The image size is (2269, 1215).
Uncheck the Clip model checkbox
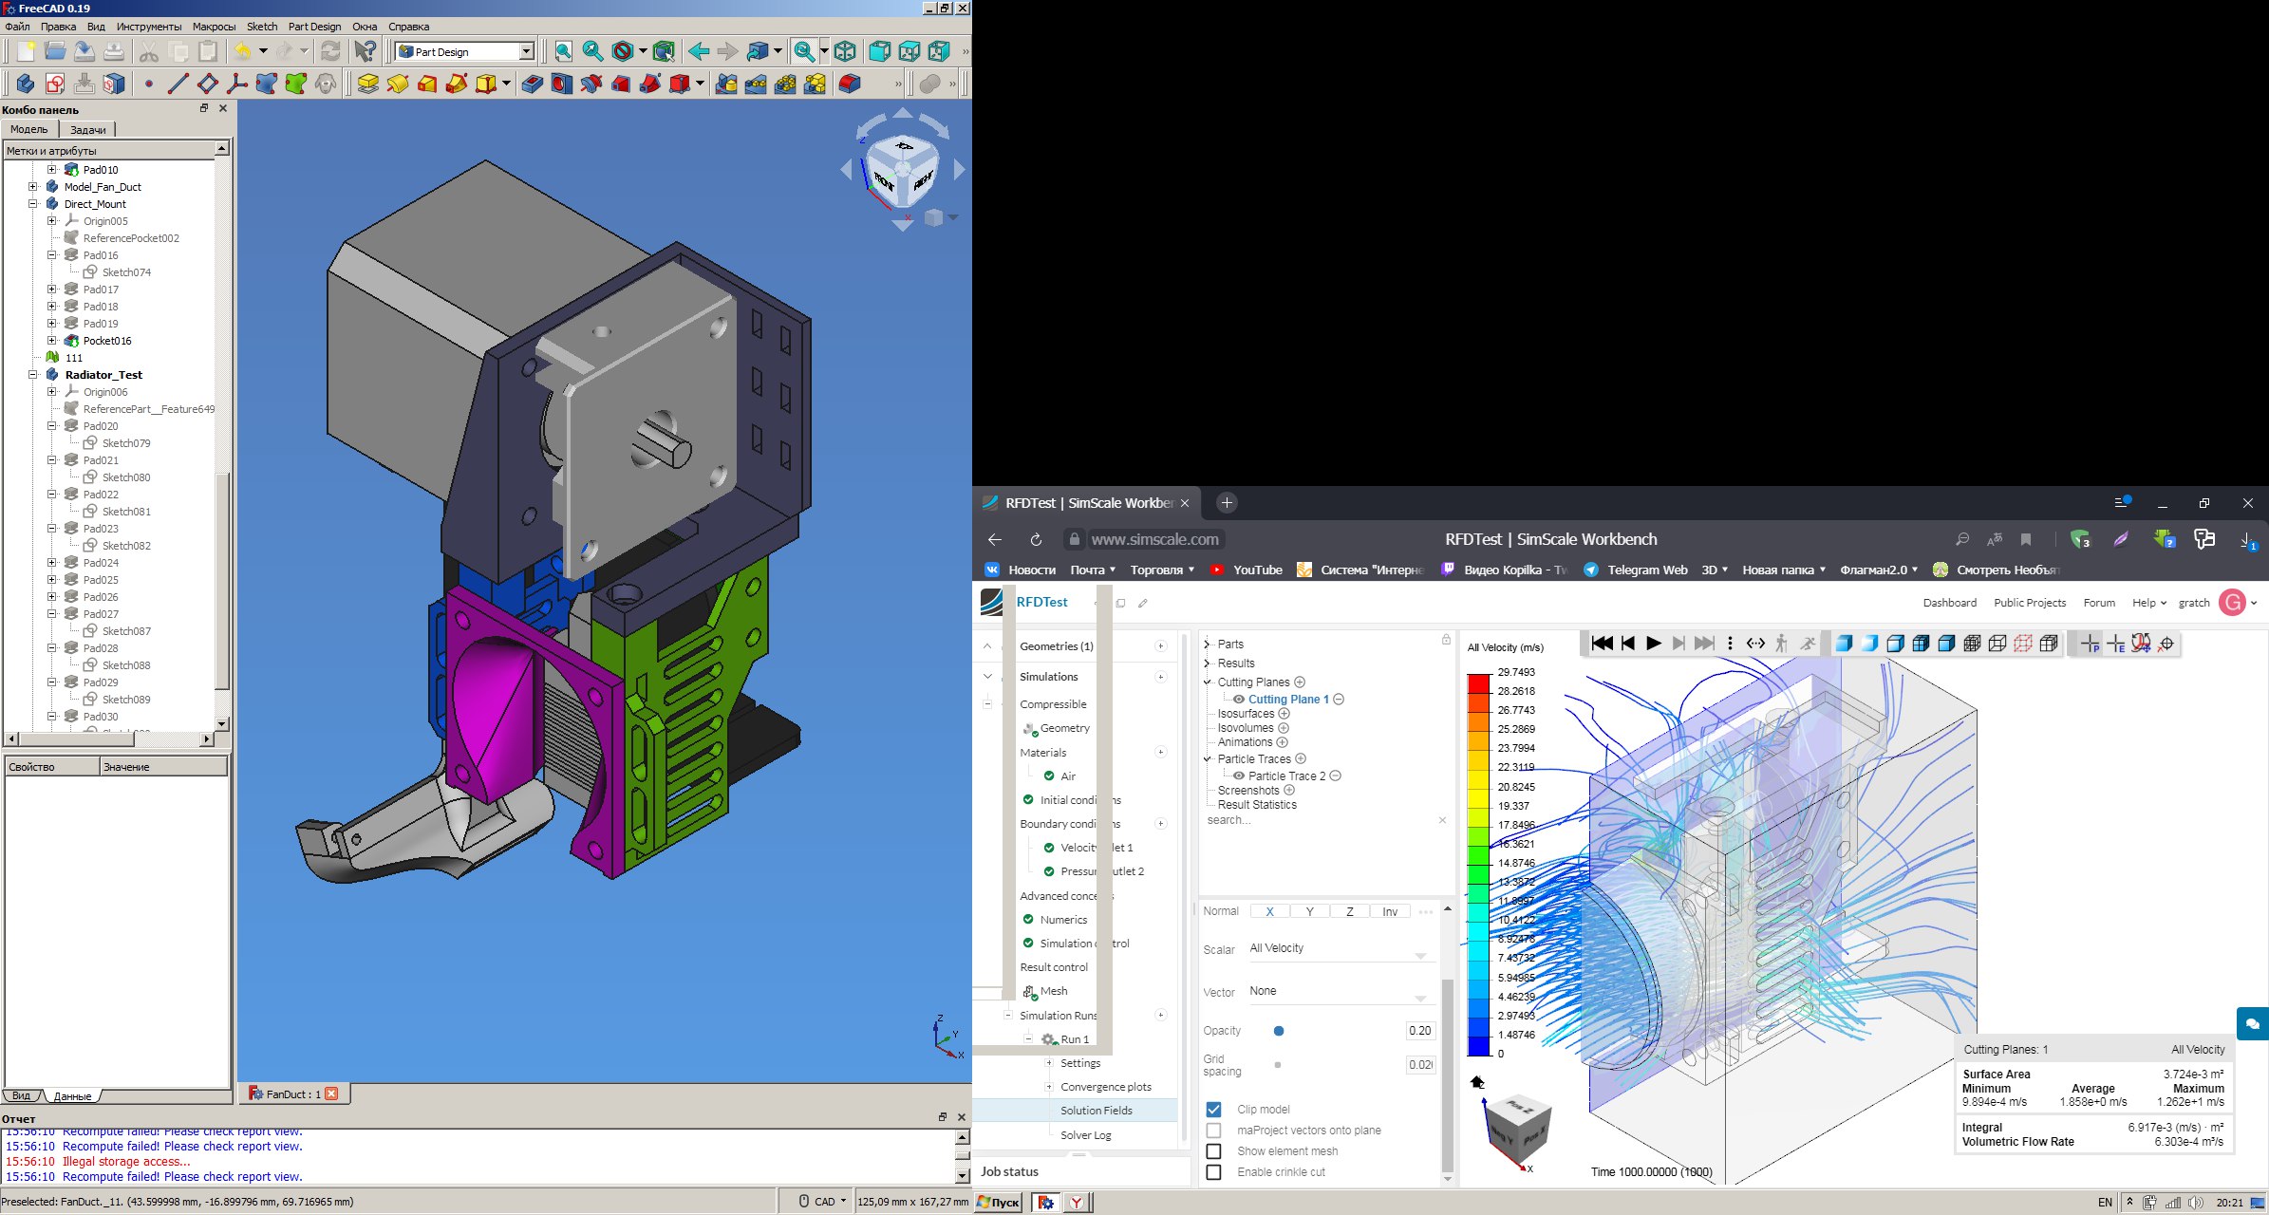pos(1213,1110)
